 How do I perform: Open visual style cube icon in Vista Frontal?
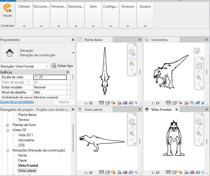174,172
